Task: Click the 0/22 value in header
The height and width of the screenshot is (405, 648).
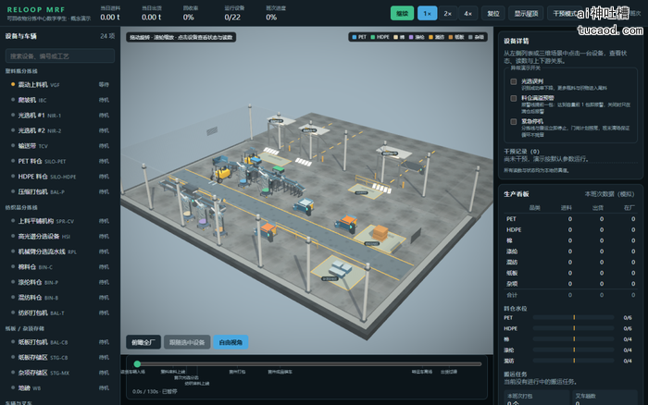Action: 232,18
